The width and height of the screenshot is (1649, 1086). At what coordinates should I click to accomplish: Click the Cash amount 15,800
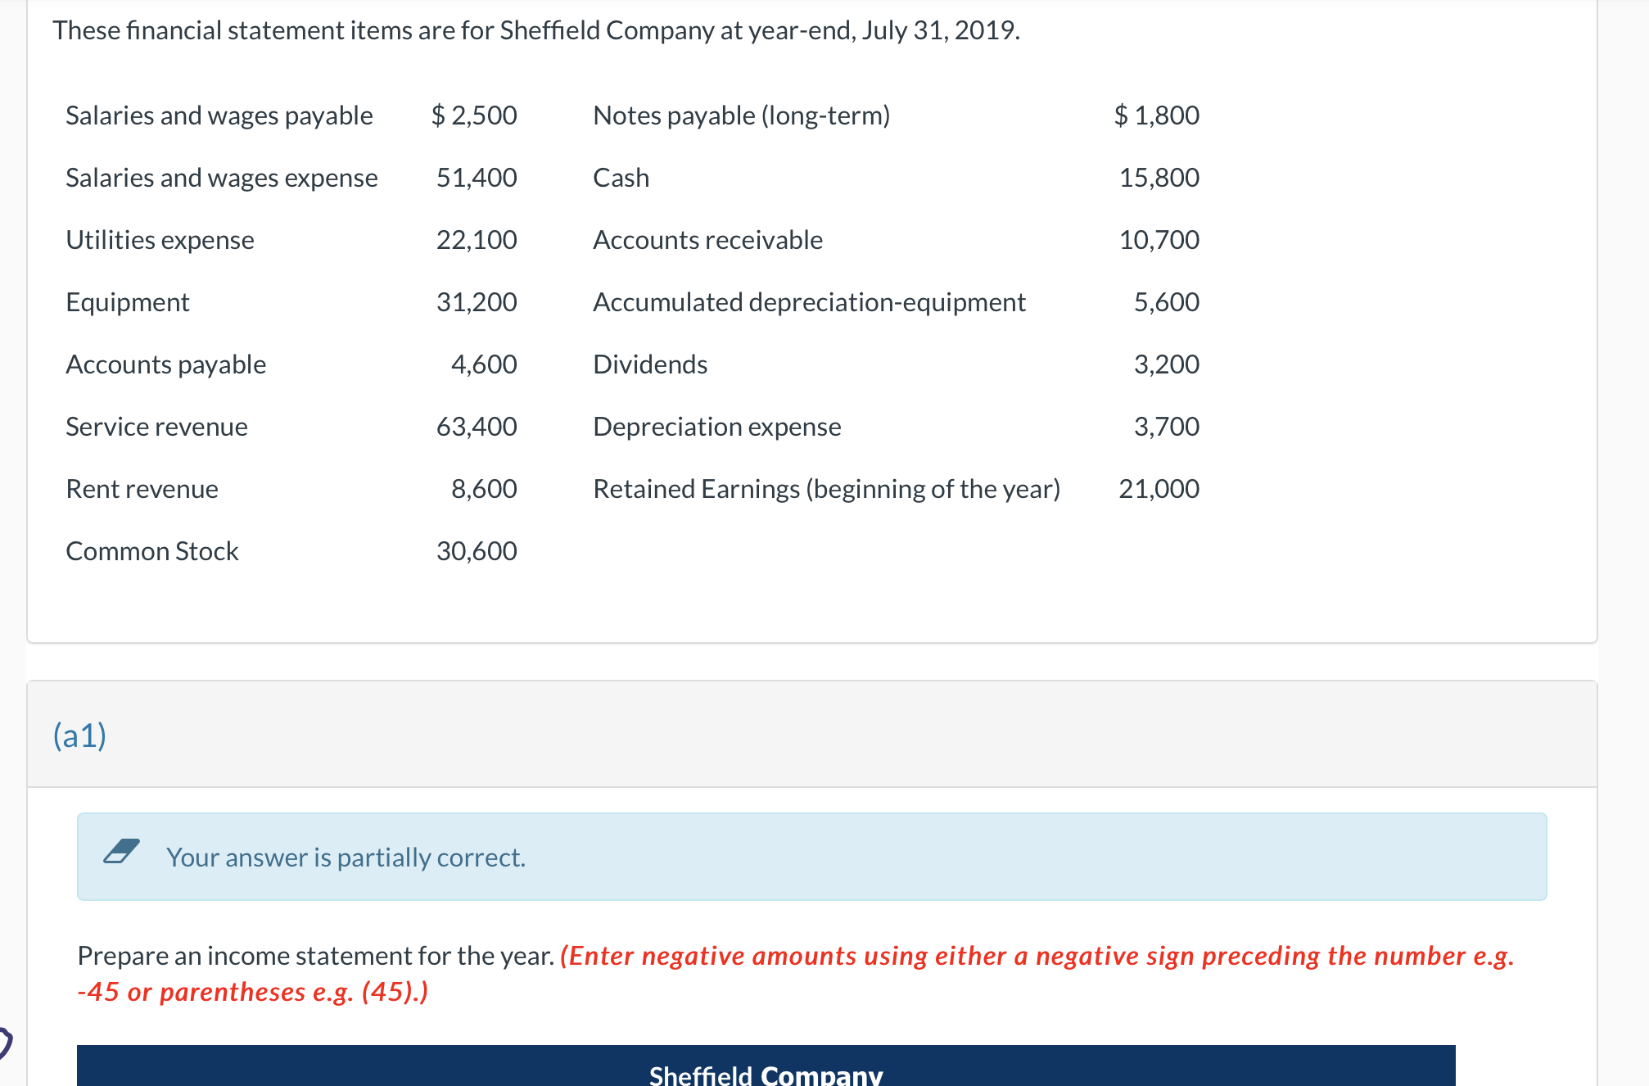(x=1159, y=178)
